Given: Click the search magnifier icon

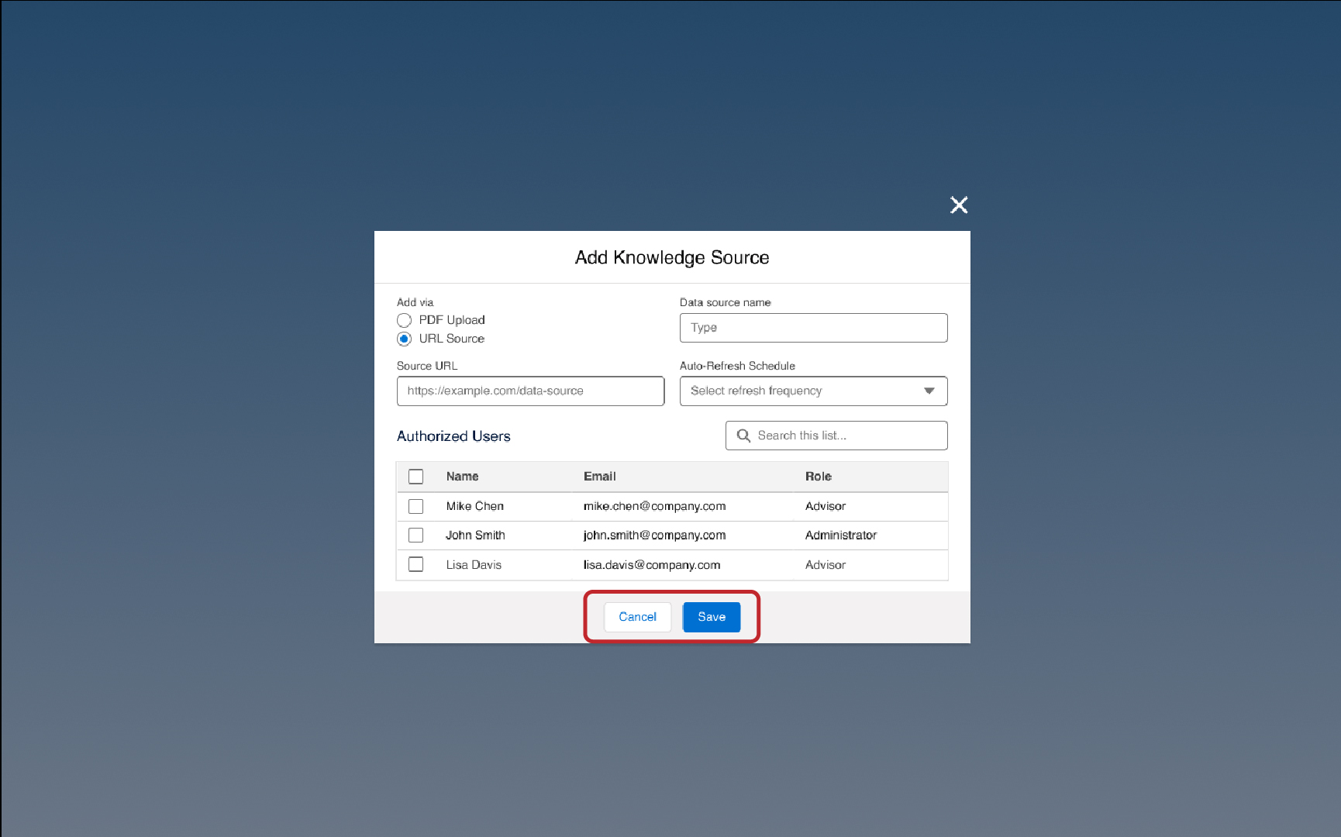Looking at the screenshot, I should [x=743, y=436].
